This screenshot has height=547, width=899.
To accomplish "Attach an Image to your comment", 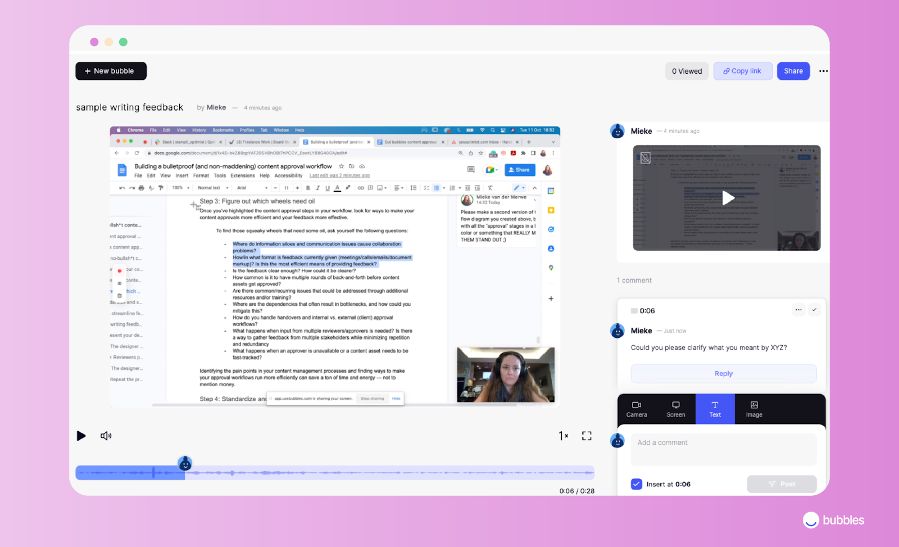I will pyautogui.click(x=753, y=409).
